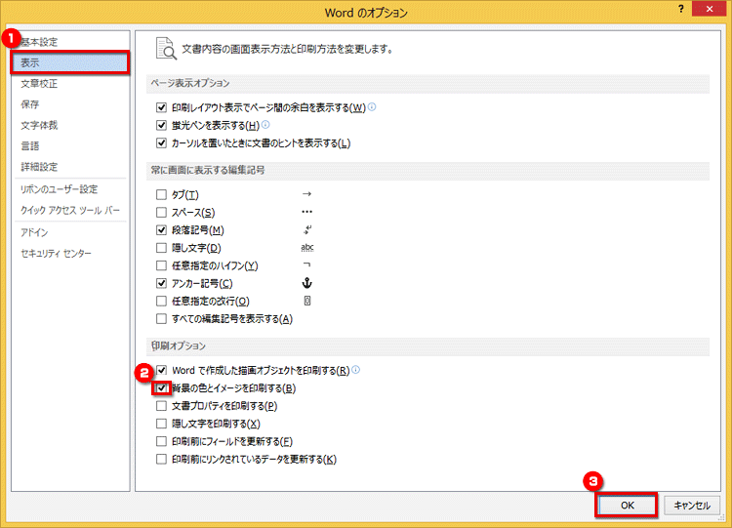Enable 隠し文字を印刷する checkbox
The height and width of the screenshot is (528, 732).
click(x=161, y=424)
